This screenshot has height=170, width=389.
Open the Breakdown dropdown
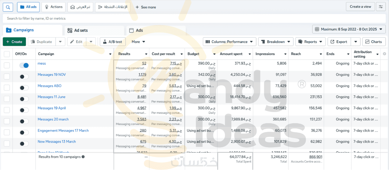tap(276, 42)
